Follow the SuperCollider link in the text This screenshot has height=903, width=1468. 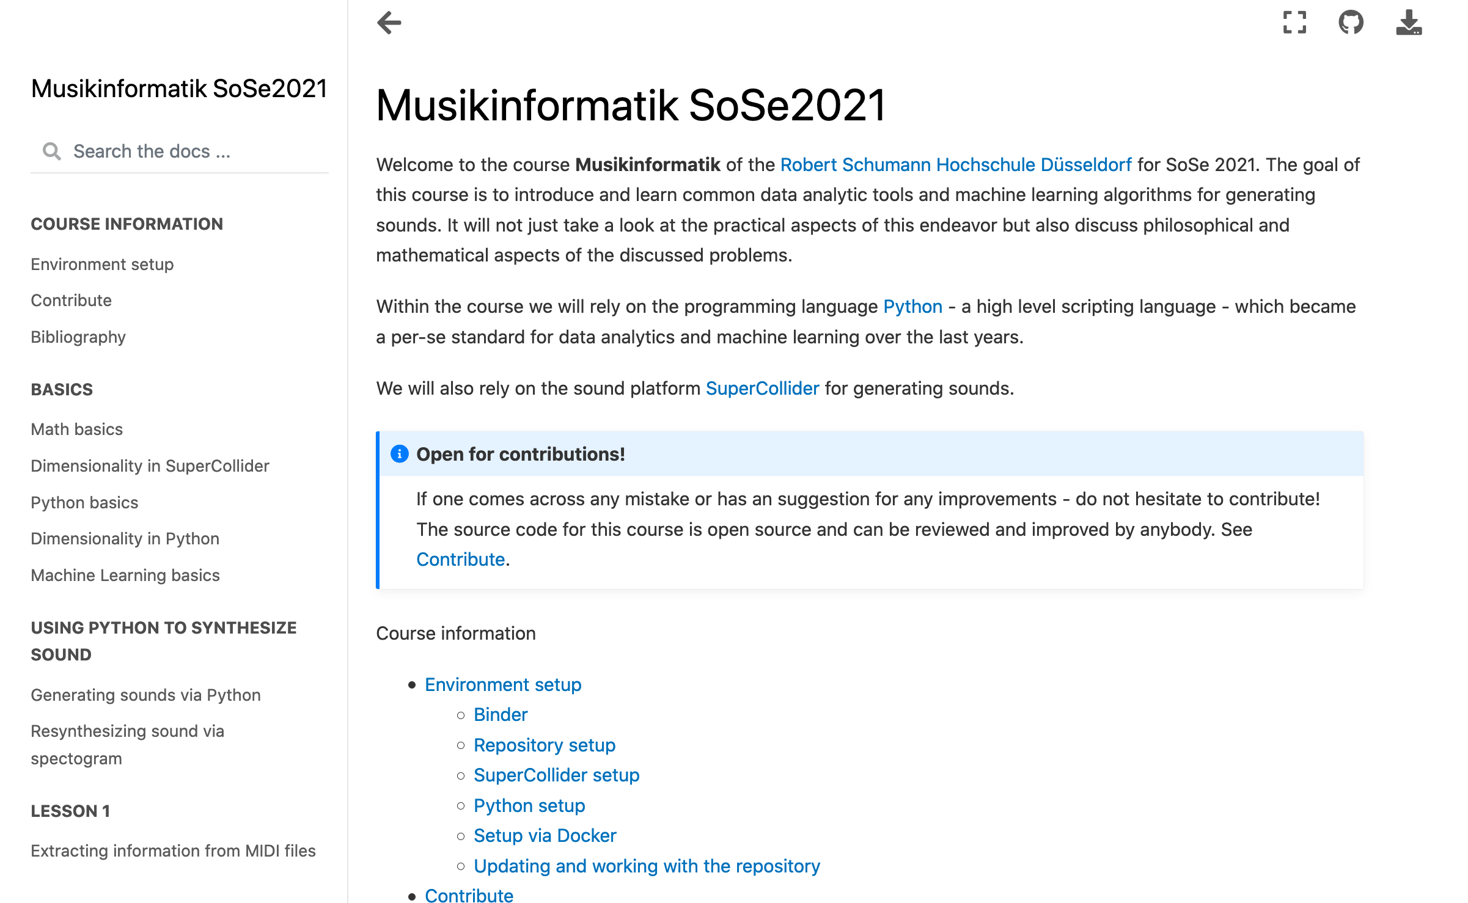[762, 388]
